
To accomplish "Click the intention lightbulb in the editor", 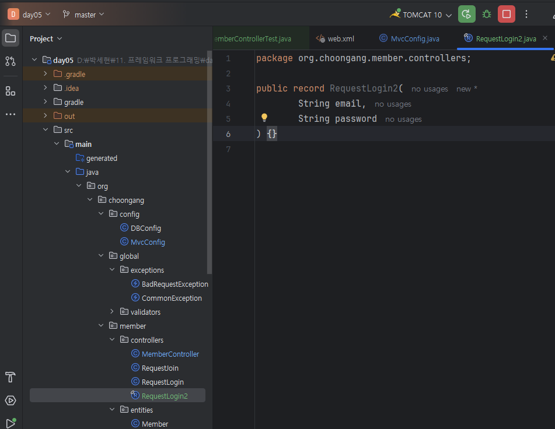I will (x=264, y=118).
